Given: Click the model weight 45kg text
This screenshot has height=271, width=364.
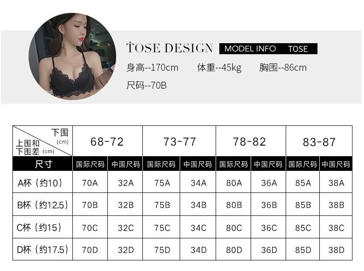Looking at the screenshot, I should coord(219,68).
